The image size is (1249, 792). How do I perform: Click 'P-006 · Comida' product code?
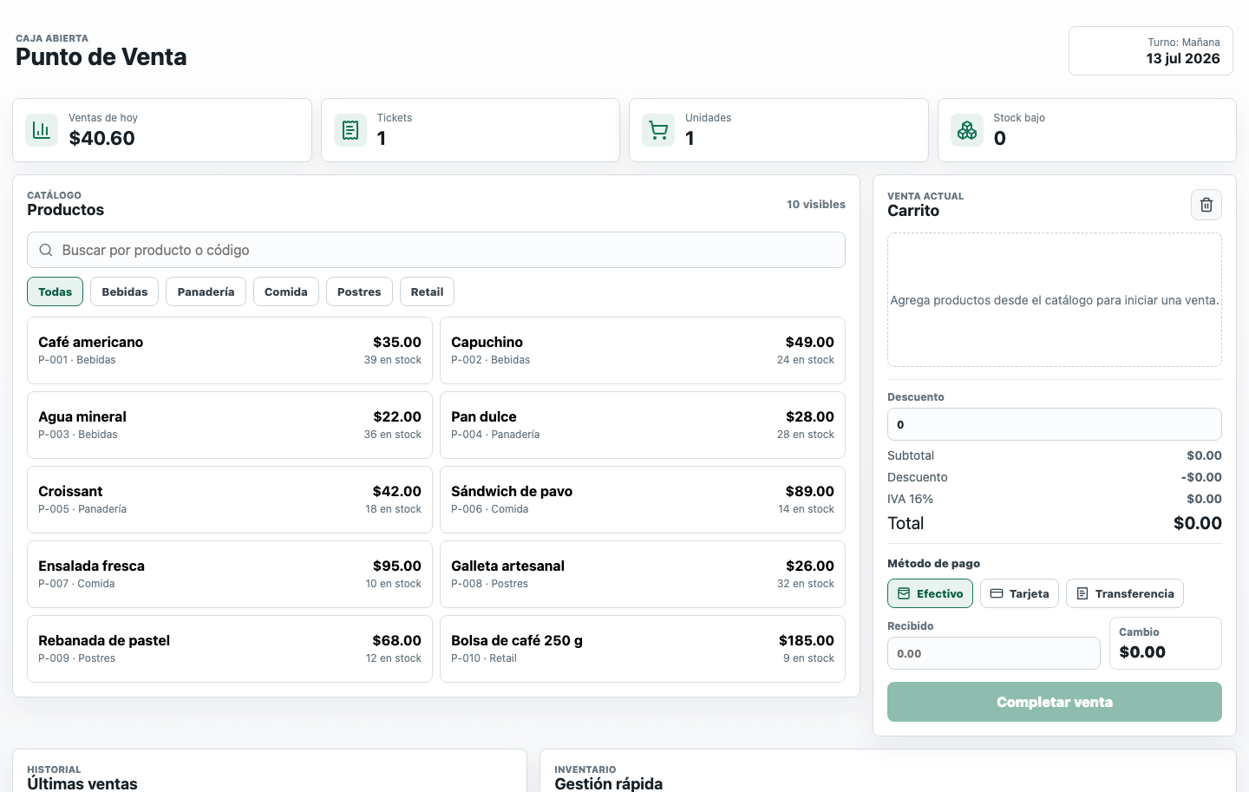[489, 509]
